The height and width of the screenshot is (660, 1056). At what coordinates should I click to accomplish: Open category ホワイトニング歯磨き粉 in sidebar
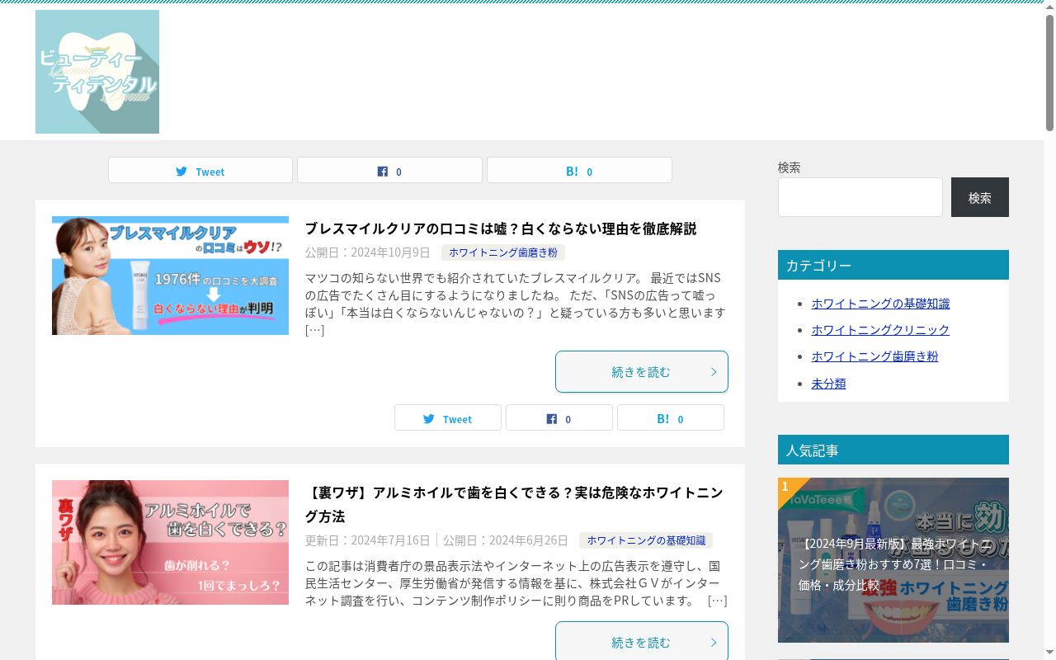tap(874, 356)
